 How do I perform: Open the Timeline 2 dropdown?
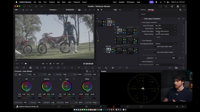(54, 10)
